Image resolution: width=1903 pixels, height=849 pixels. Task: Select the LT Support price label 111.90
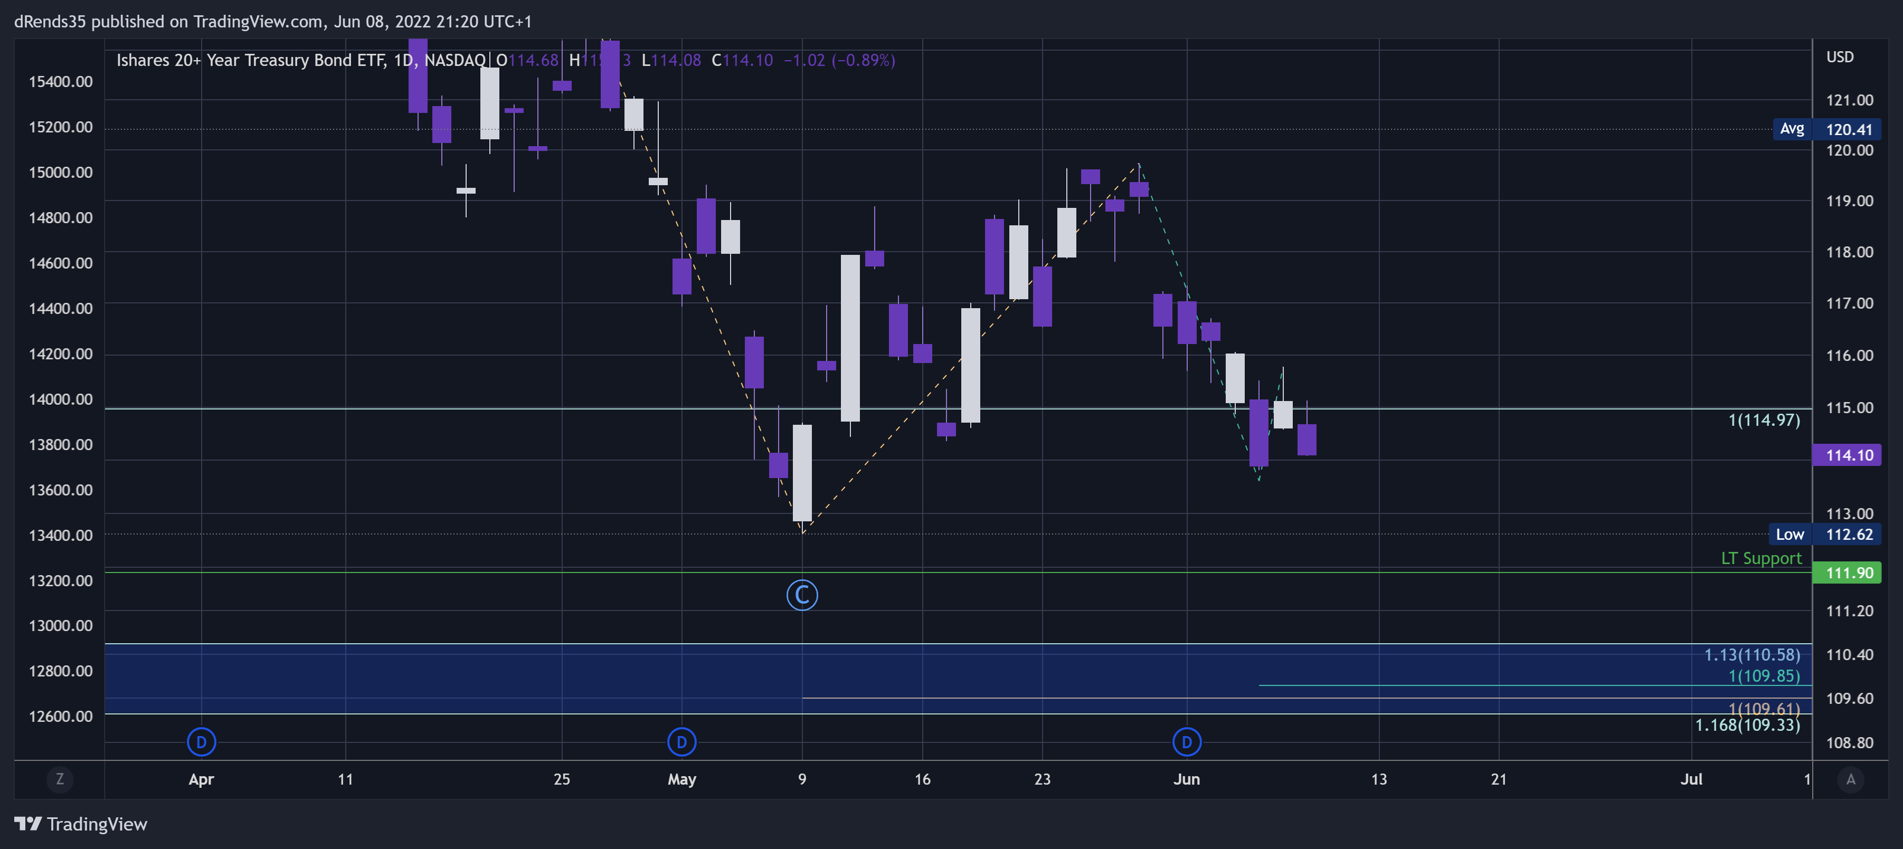click(1847, 573)
